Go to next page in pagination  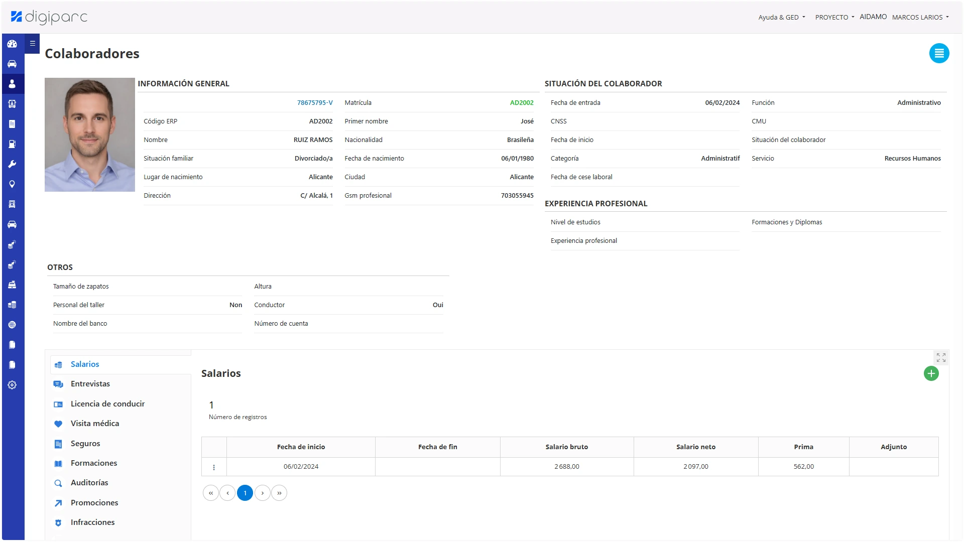pyautogui.click(x=262, y=493)
